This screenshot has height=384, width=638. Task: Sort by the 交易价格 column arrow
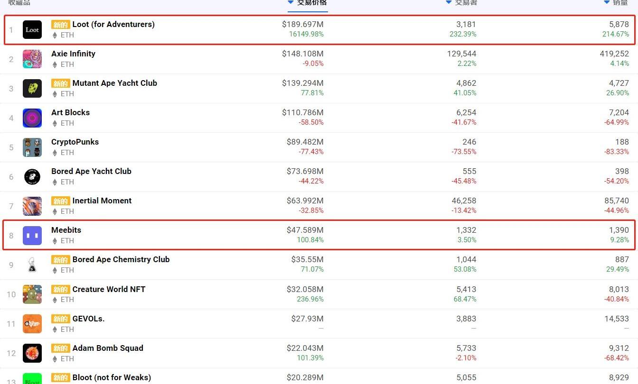(x=291, y=3)
